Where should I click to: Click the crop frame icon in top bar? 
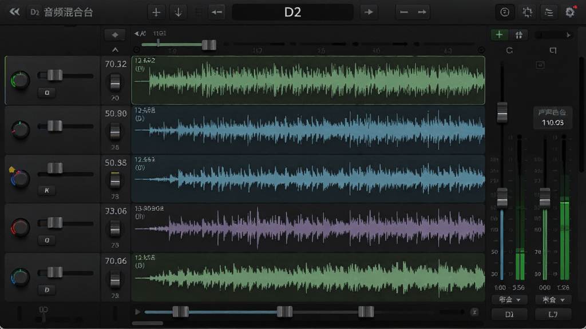(527, 13)
